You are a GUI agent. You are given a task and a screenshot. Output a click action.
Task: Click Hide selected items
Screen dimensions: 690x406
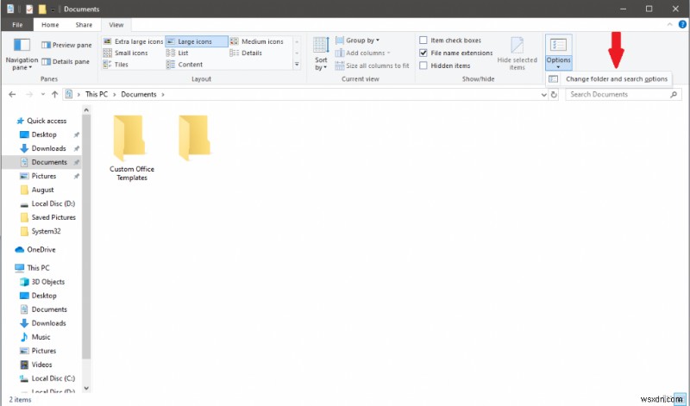[x=517, y=53]
